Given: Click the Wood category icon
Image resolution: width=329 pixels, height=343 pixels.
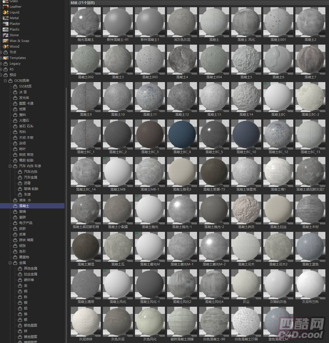Looking at the screenshot, I should coord(5,46).
